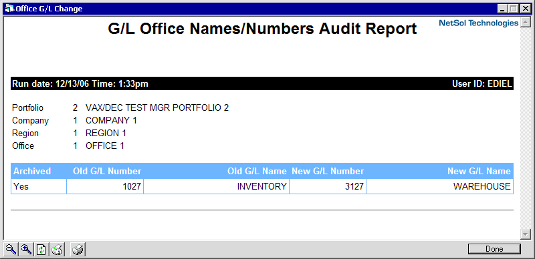
Task: Click the scrollbar down arrow
Action: click(x=526, y=234)
